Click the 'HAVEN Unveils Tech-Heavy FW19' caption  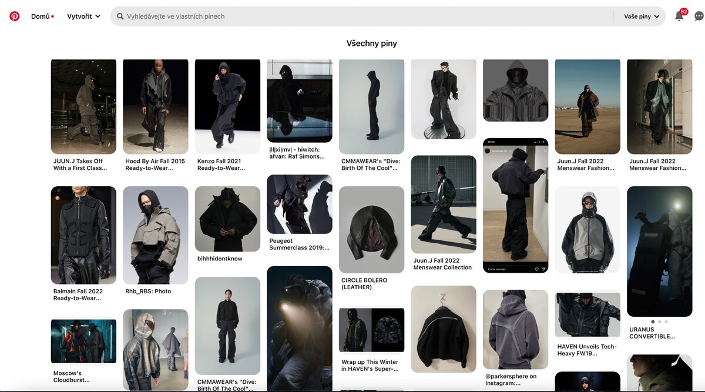pos(587,350)
